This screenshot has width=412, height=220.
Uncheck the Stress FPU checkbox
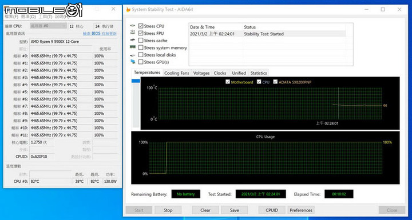pyautogui.click(x=141, y=33)
